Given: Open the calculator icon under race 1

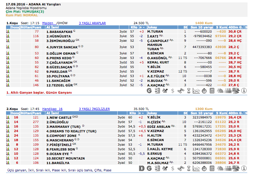Looking at the screenshot, I should coord(212,90).
